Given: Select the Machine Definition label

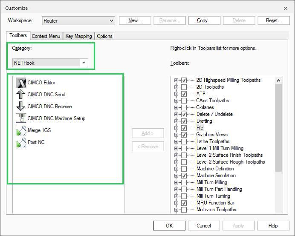Looking at the screenshot, I should [x=215, y=169].
